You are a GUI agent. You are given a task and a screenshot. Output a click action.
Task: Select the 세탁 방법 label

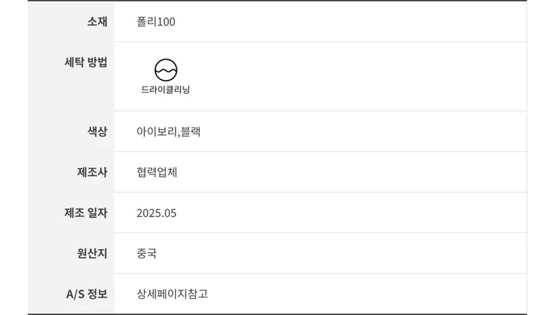pyautogui.click(x=86, y=63)
